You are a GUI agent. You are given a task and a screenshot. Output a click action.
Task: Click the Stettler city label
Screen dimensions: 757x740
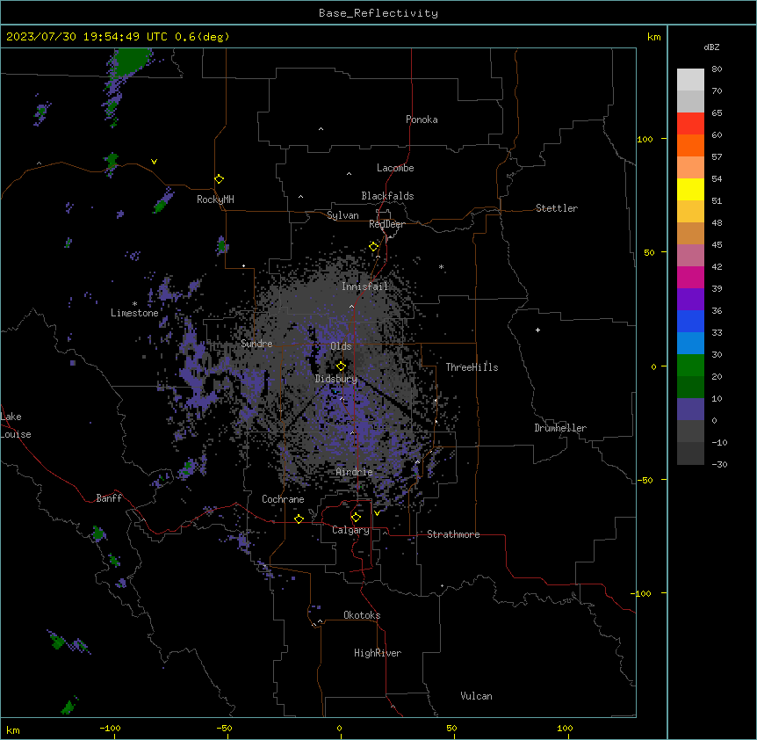(x=557, y=208)
